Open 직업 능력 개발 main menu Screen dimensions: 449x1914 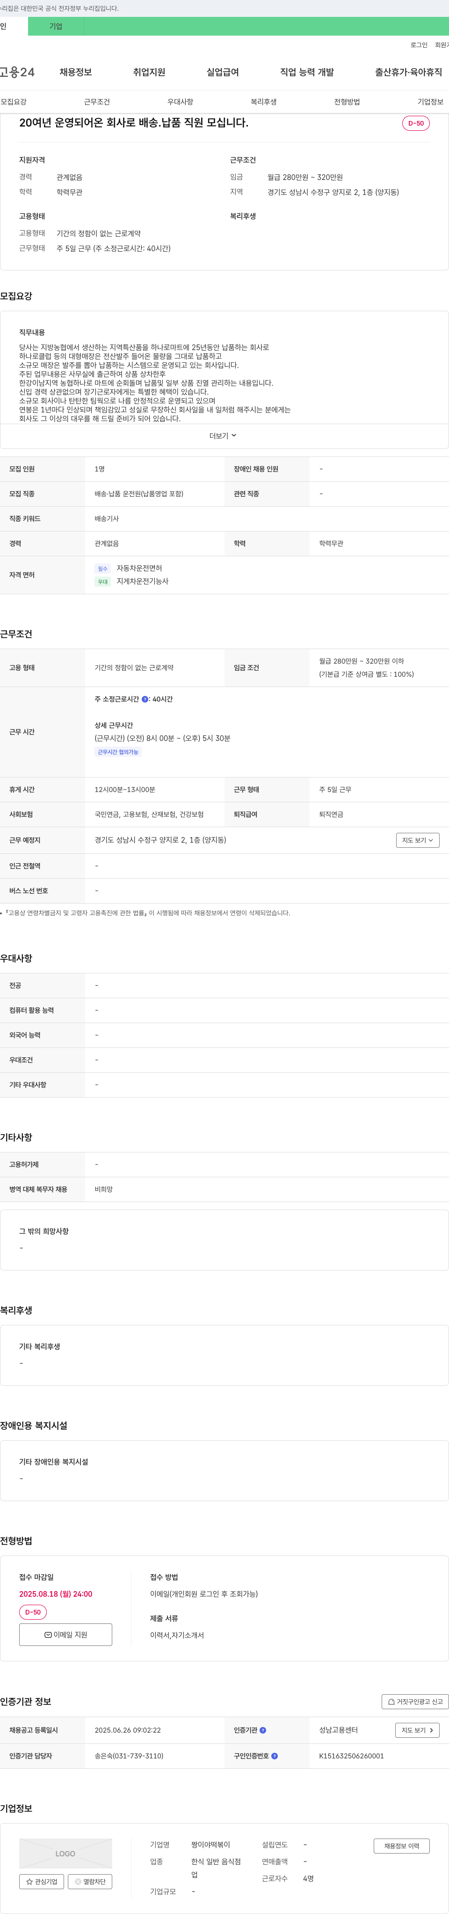tap(307, 72)
